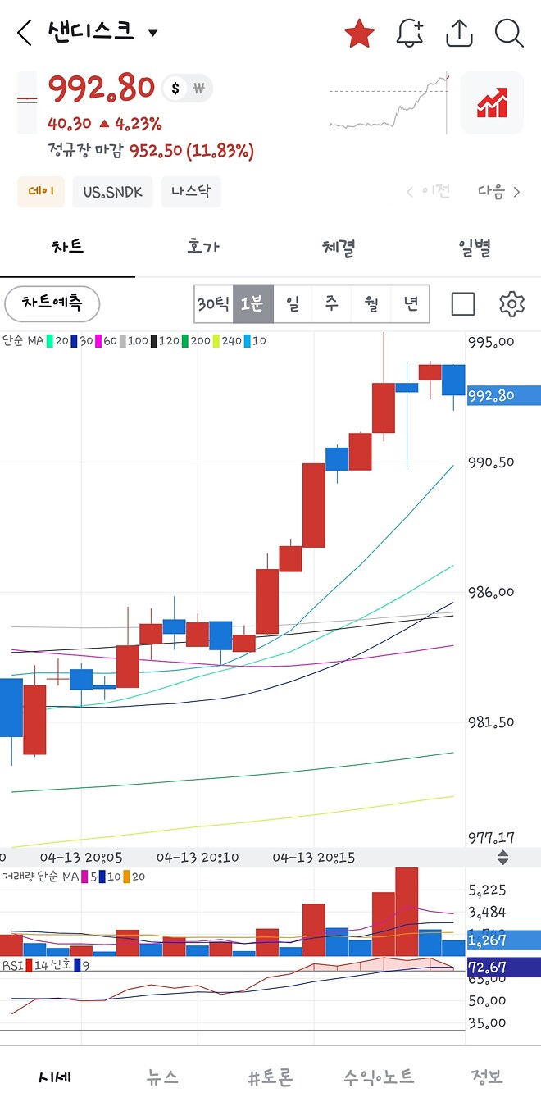541x1111 pixels.
Task: Select 1분 chart interval
Action: click(x=252, y=304)
